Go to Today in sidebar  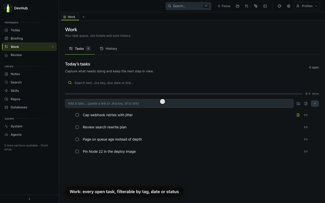coord(29,30)
